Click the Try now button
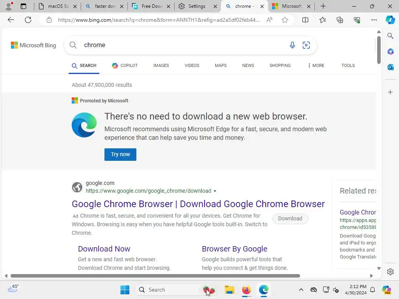The height and width of the screenshot is (299, 399). point(120,154)
